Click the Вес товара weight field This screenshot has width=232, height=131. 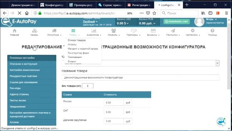(x=88, y=86)
